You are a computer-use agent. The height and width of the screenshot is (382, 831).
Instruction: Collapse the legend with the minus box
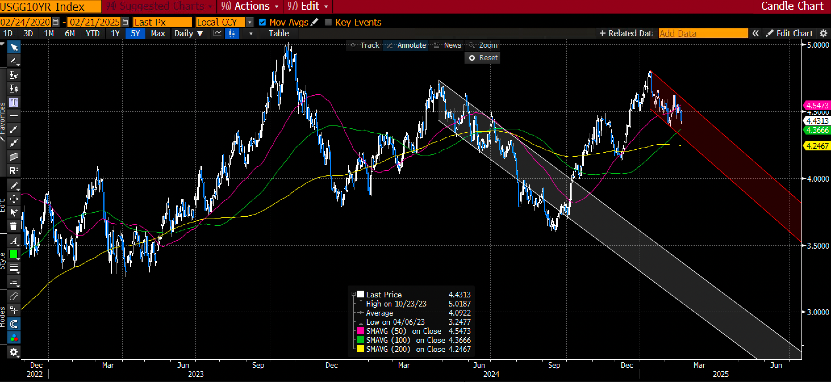(x=354, y=294)
